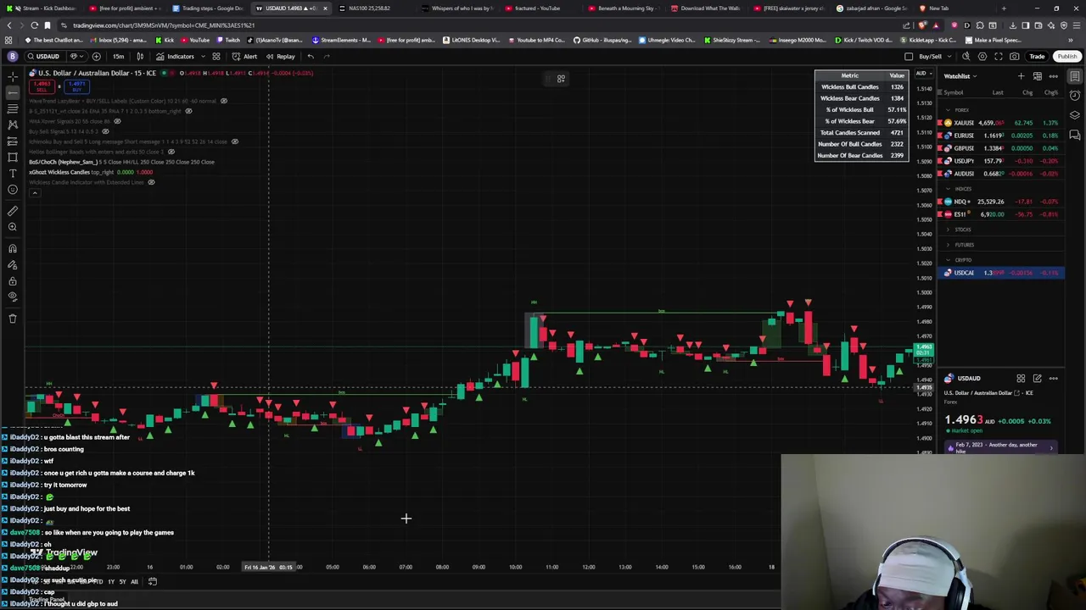The image size is (1086, 610).
Task: Open the Watchlist name dropdown
Action: tap(960, 76)
